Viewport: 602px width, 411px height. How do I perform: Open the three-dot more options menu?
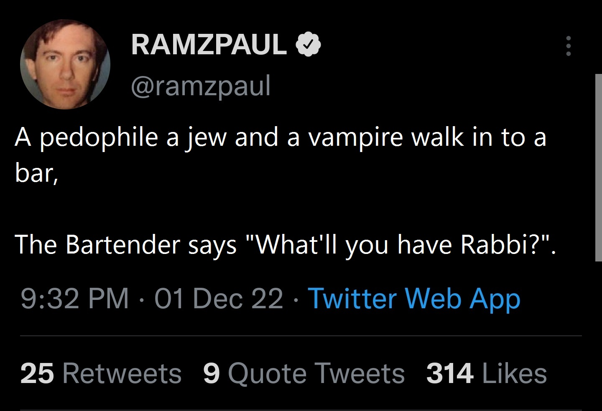click(568, 46)
